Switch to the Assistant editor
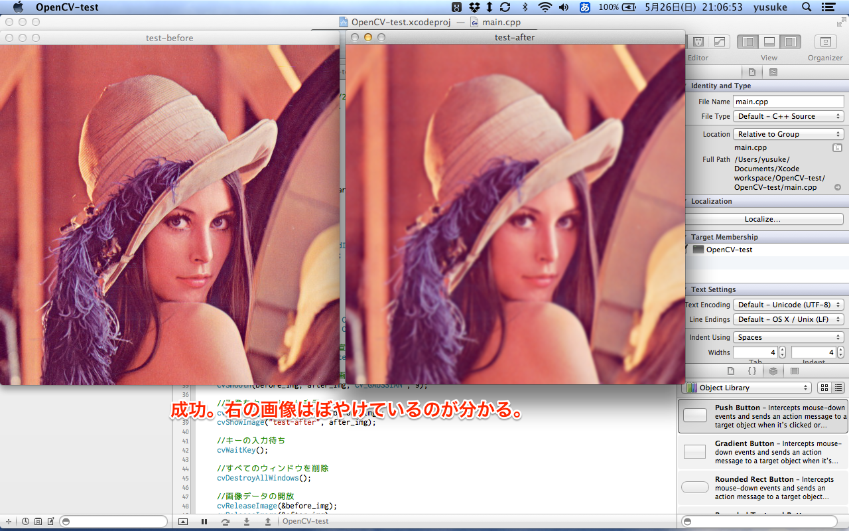 pyautogui.click(x=698, y=42)
